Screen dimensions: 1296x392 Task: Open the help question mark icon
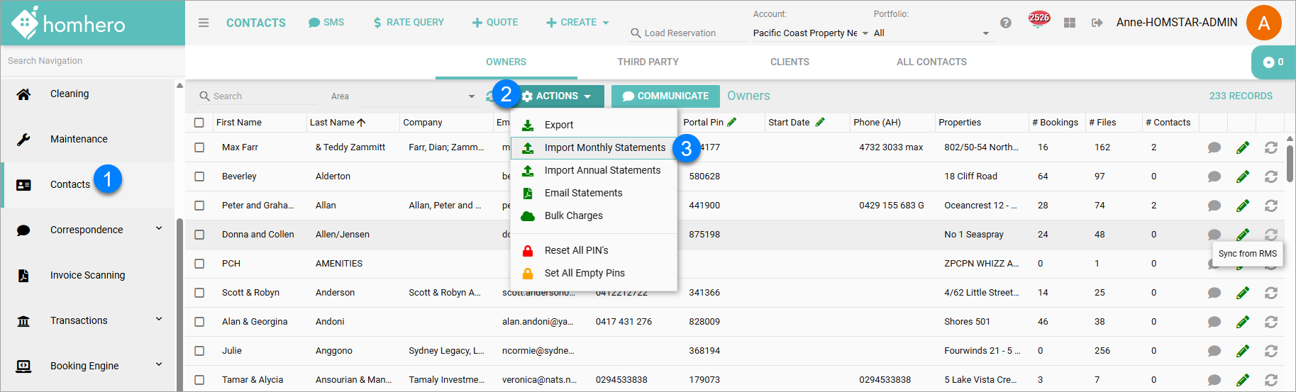click(x=1006, y=23)
